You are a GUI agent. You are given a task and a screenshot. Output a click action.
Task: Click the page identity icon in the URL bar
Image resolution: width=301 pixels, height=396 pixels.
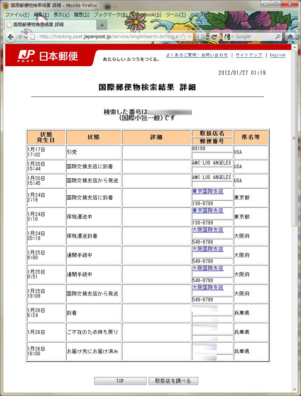[32, 37]
